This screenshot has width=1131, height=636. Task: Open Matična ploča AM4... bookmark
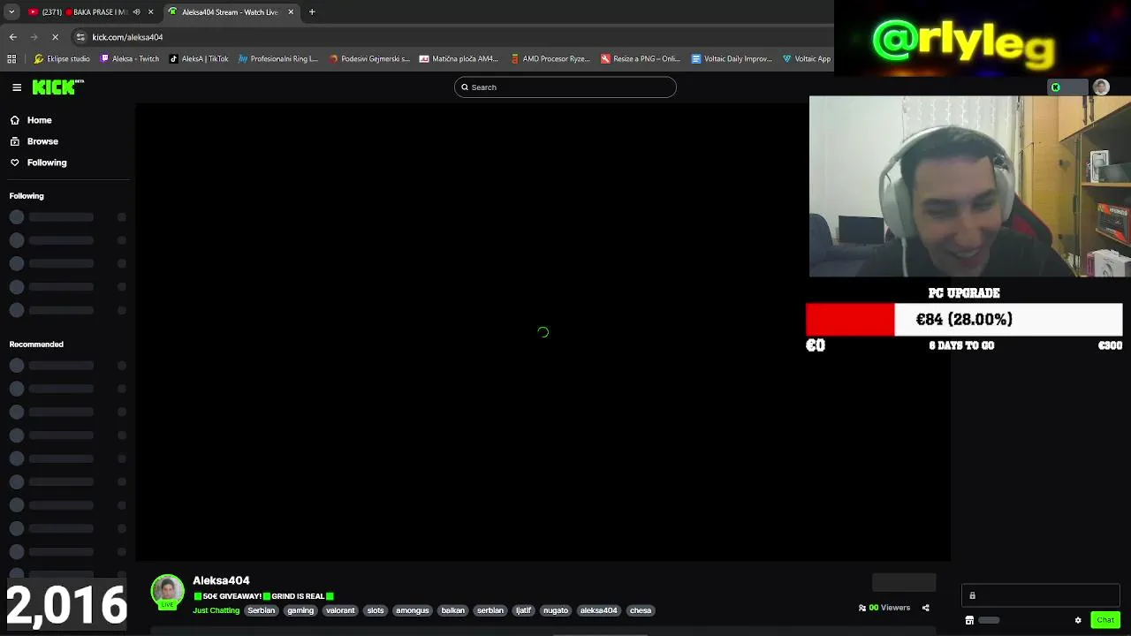[459, 59]
